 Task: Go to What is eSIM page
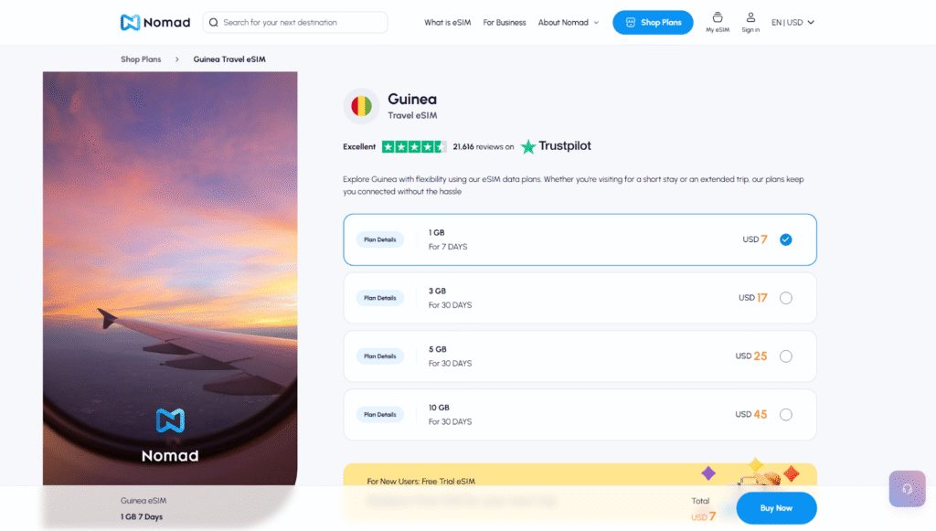point(447,23)
